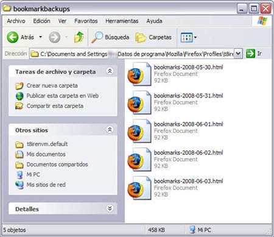
Task: Click shared folder icon beside Compartir
Action: tap(19, 106)
